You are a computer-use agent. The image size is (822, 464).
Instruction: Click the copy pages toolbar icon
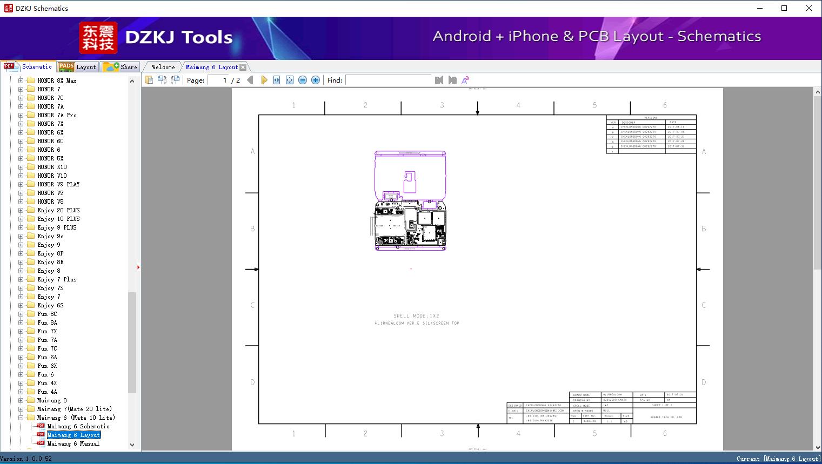(149, 80)
